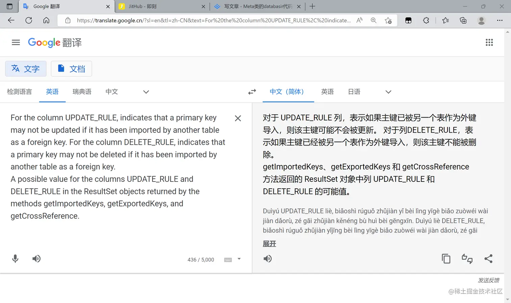Swap source and target languages

[x=252, y=92]
